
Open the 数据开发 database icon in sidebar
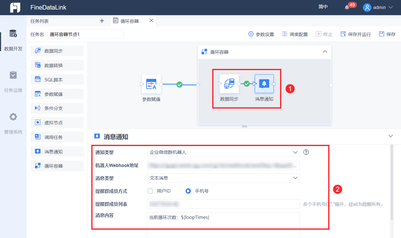(13, 34)
